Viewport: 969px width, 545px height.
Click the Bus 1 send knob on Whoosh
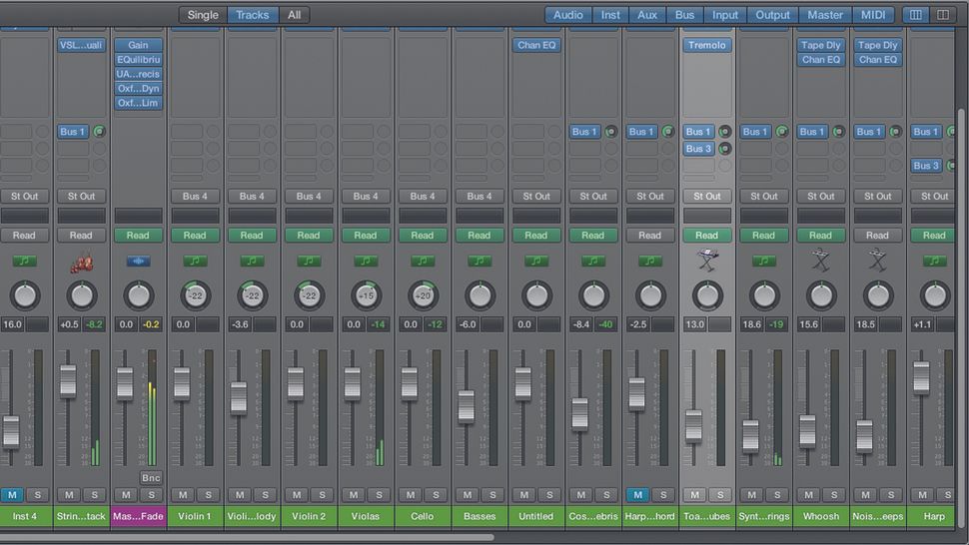(x=838, y=132)
